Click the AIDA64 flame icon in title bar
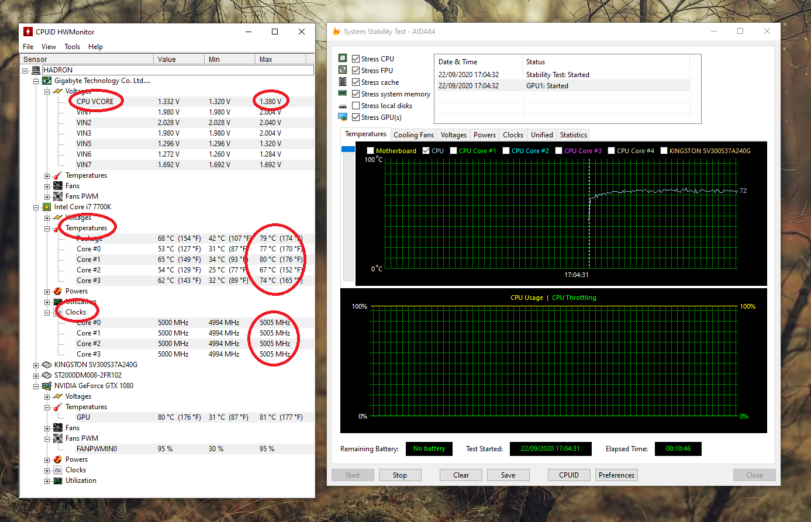The width and height of the screenshot is (811, 522). 336,32
